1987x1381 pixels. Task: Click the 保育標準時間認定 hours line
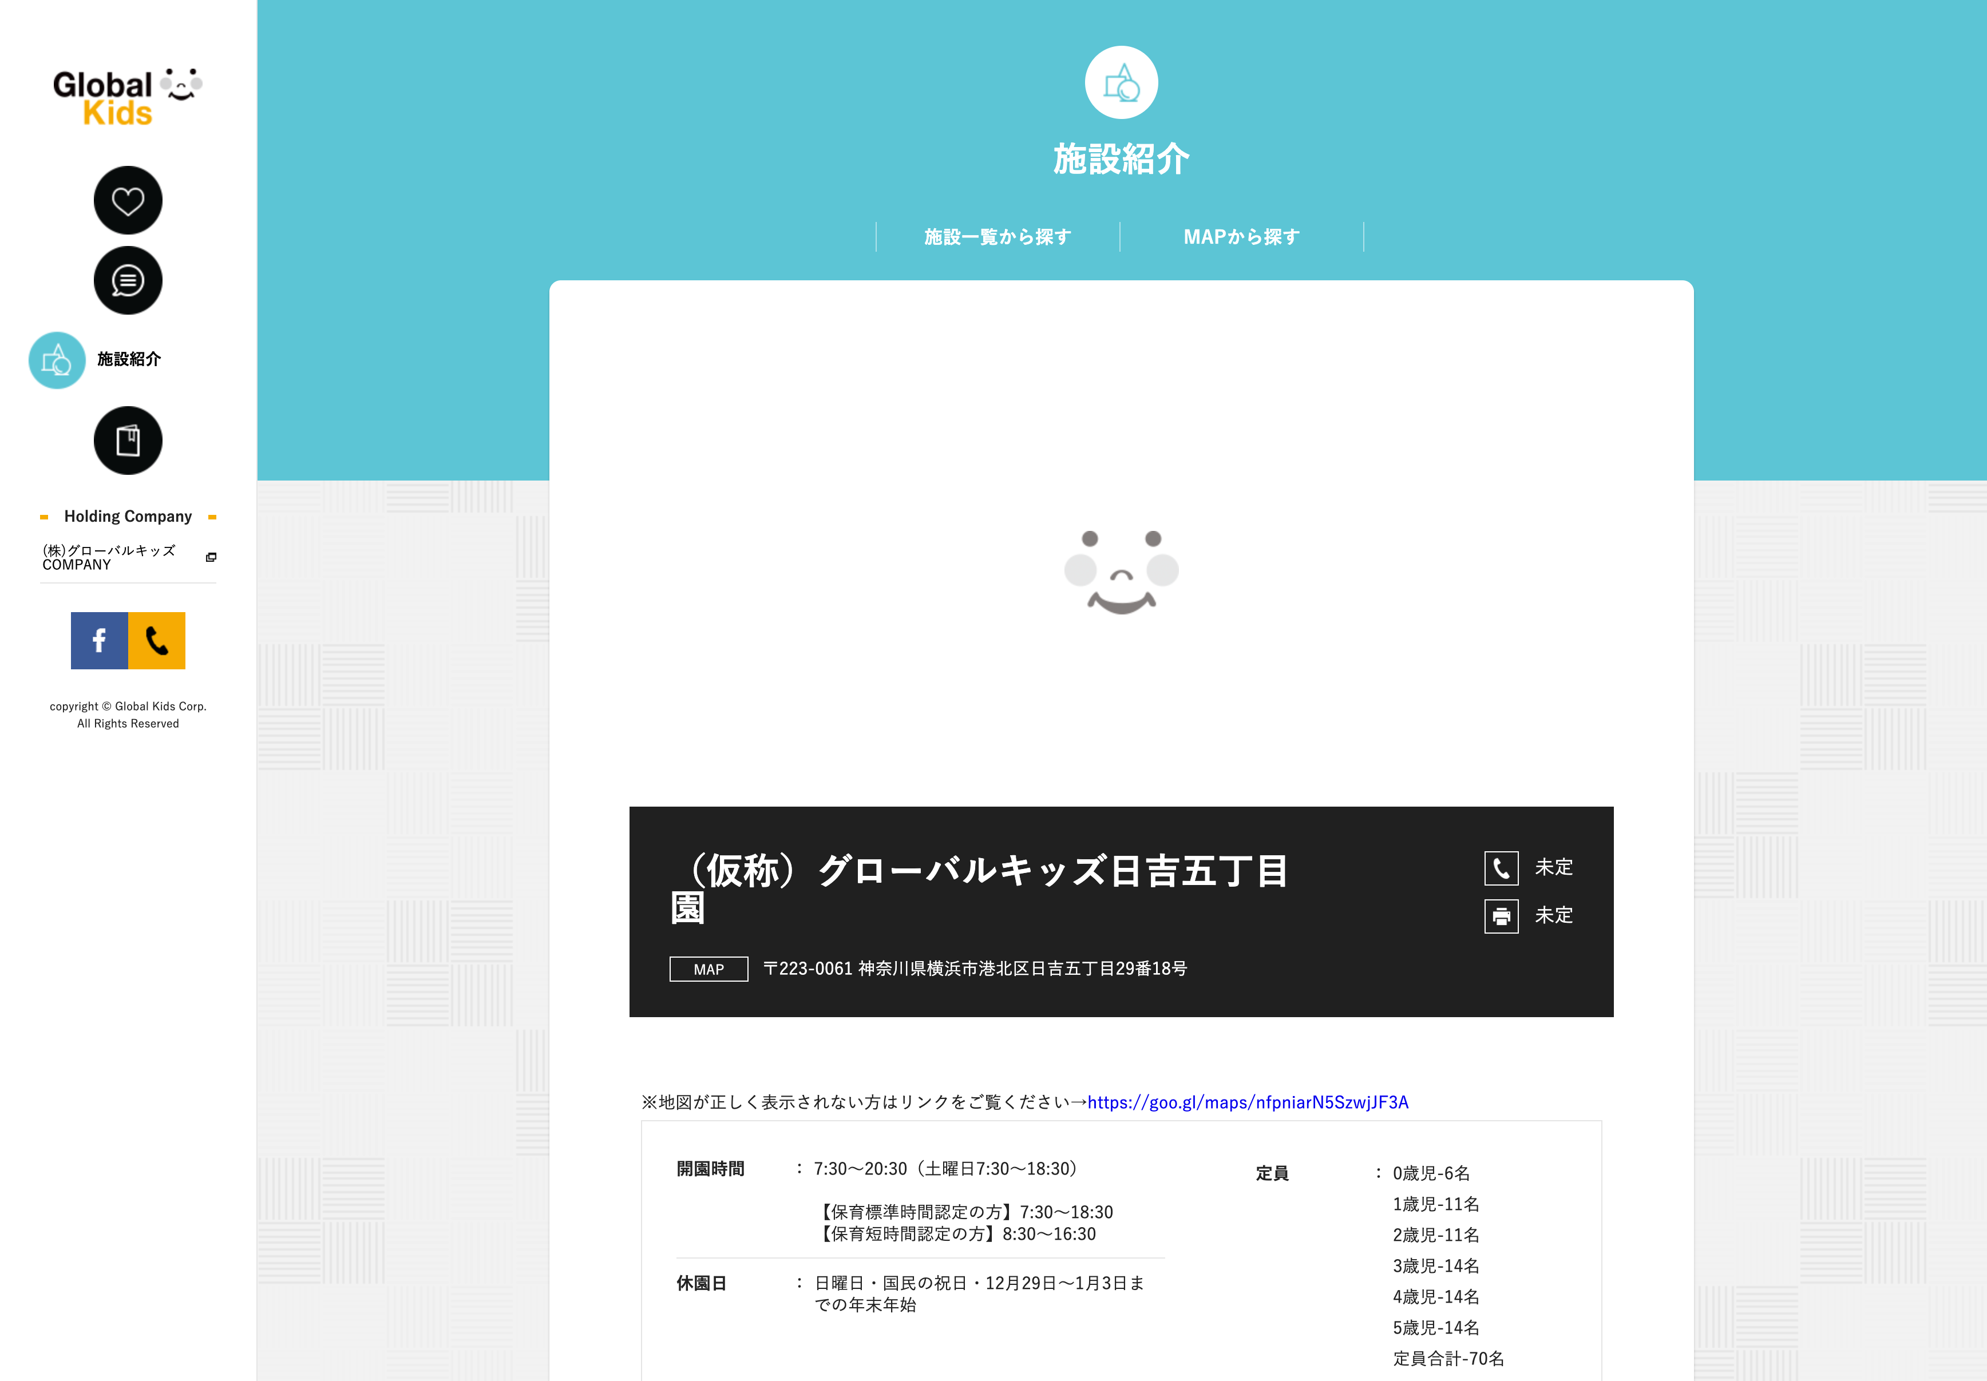964,1212
